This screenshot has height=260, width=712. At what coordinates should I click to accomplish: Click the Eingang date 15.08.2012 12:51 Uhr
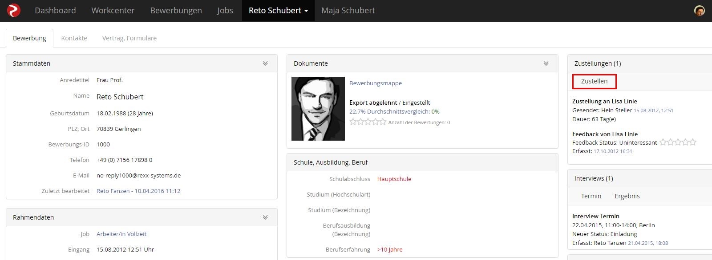(125, 249)
